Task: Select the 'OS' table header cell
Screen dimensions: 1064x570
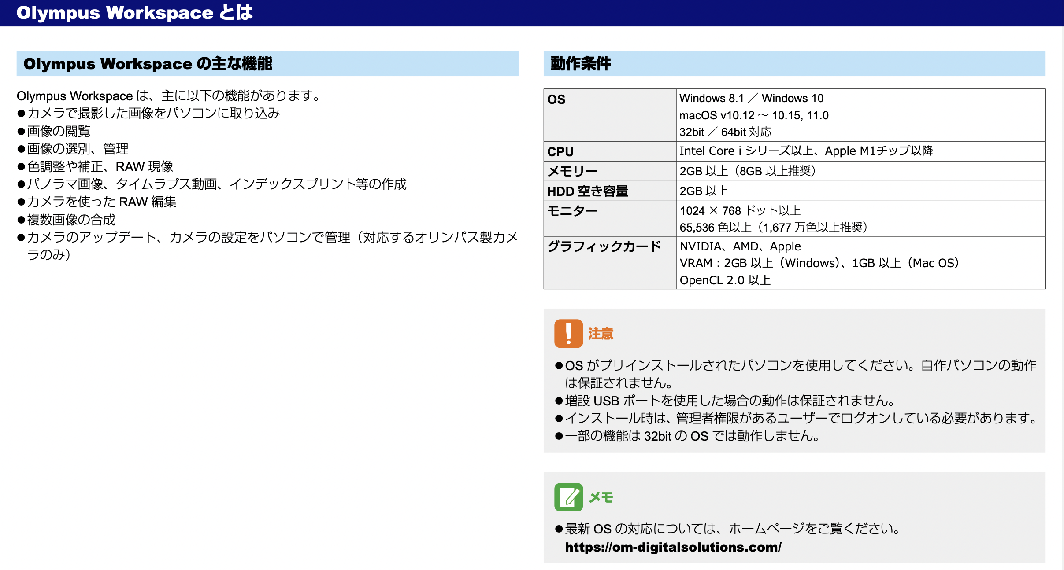Action: click(x=610, y=115)
